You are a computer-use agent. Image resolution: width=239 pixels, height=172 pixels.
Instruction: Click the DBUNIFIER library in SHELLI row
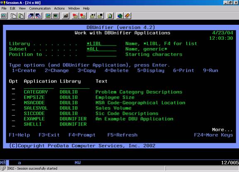(73, 124)
